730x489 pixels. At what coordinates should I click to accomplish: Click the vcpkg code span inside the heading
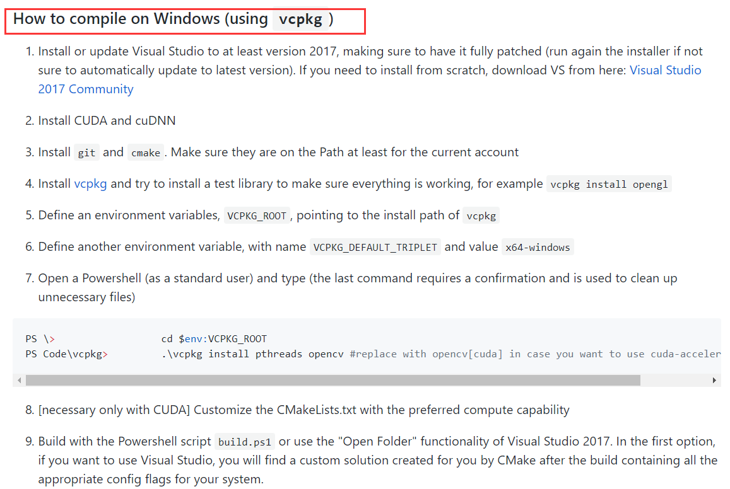(x=302, y=20)
